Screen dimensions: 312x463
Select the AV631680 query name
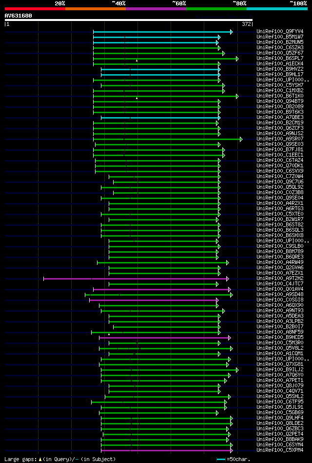(x=19, y=16)
